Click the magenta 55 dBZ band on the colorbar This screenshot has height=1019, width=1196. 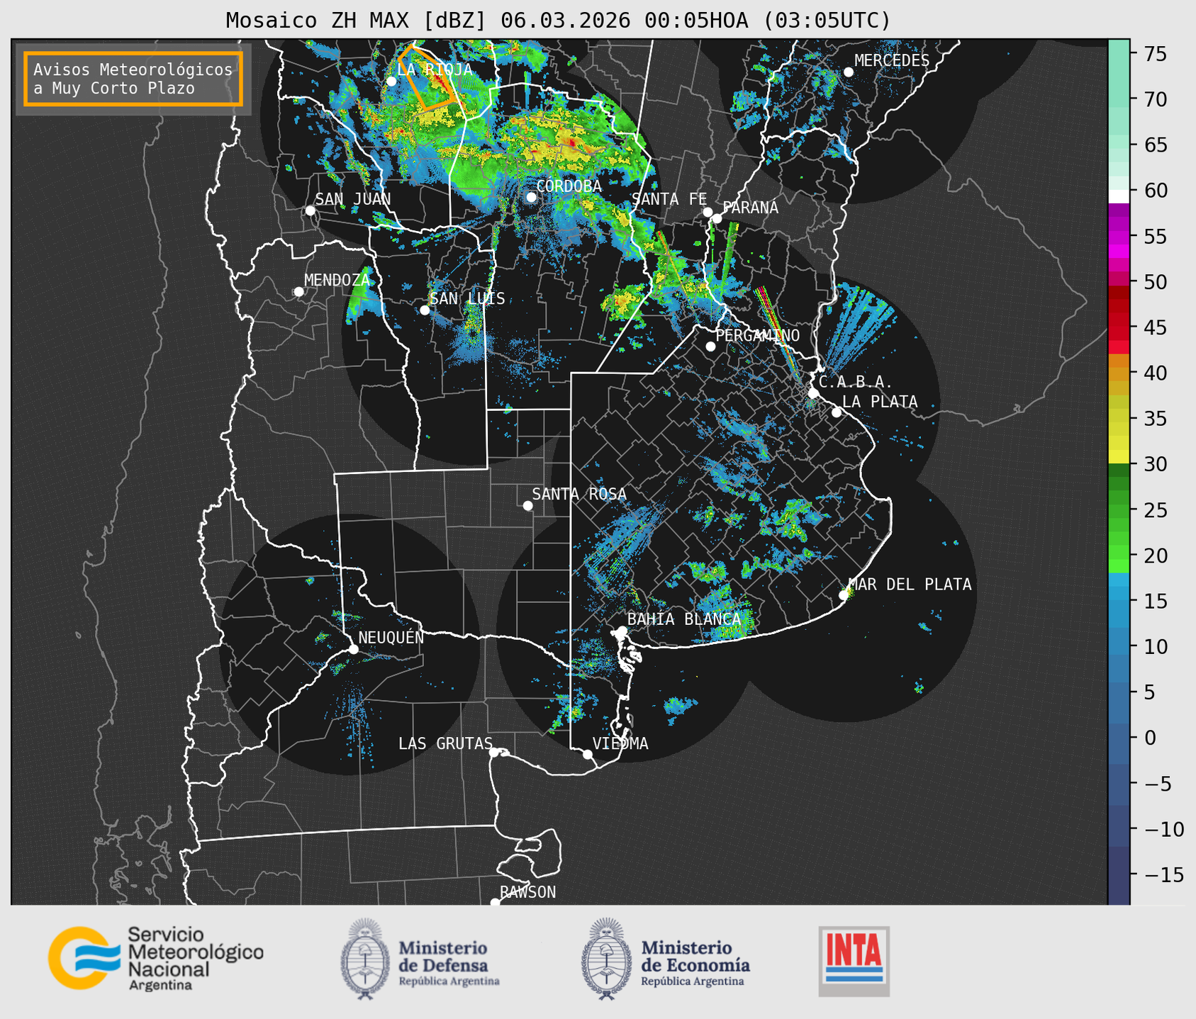(1119, 237)
